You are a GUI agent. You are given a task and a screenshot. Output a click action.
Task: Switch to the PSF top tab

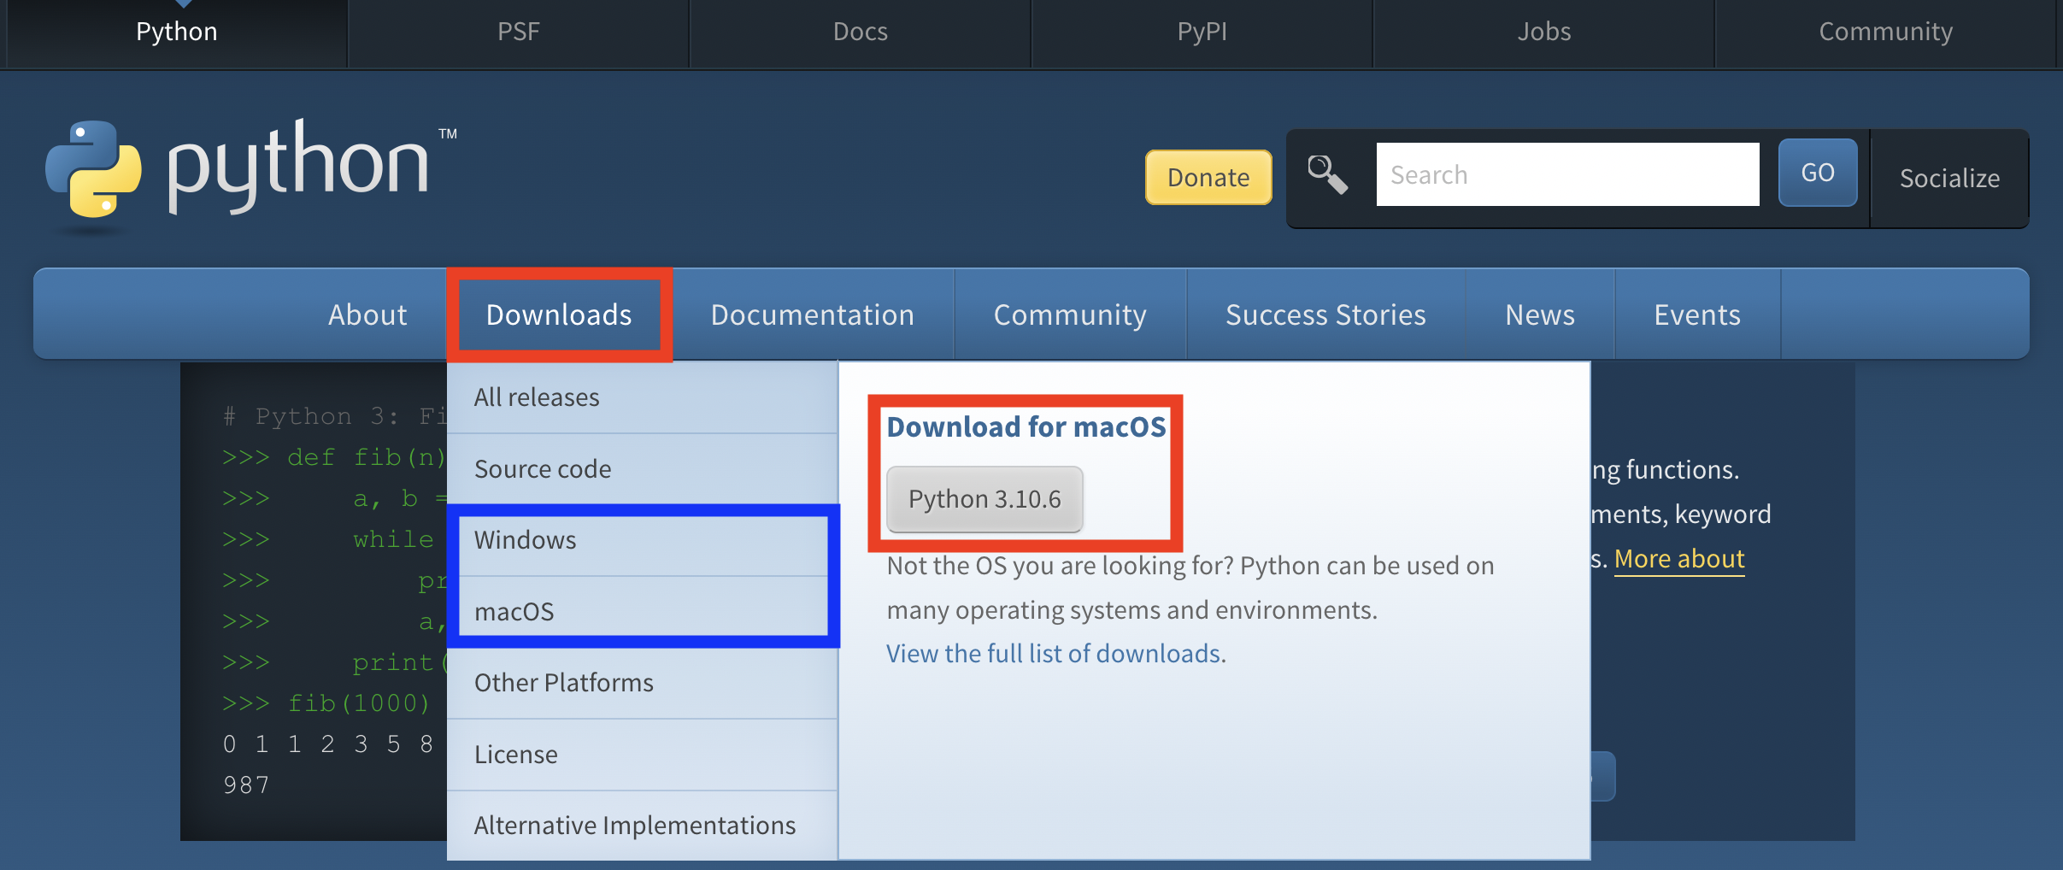click(519, 32)
